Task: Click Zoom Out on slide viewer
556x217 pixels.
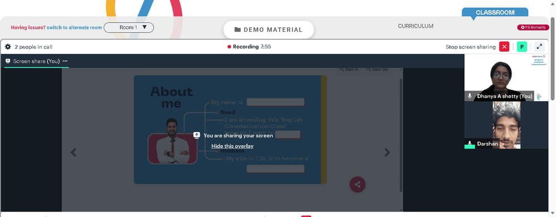Action: click(x=377, y=70)
